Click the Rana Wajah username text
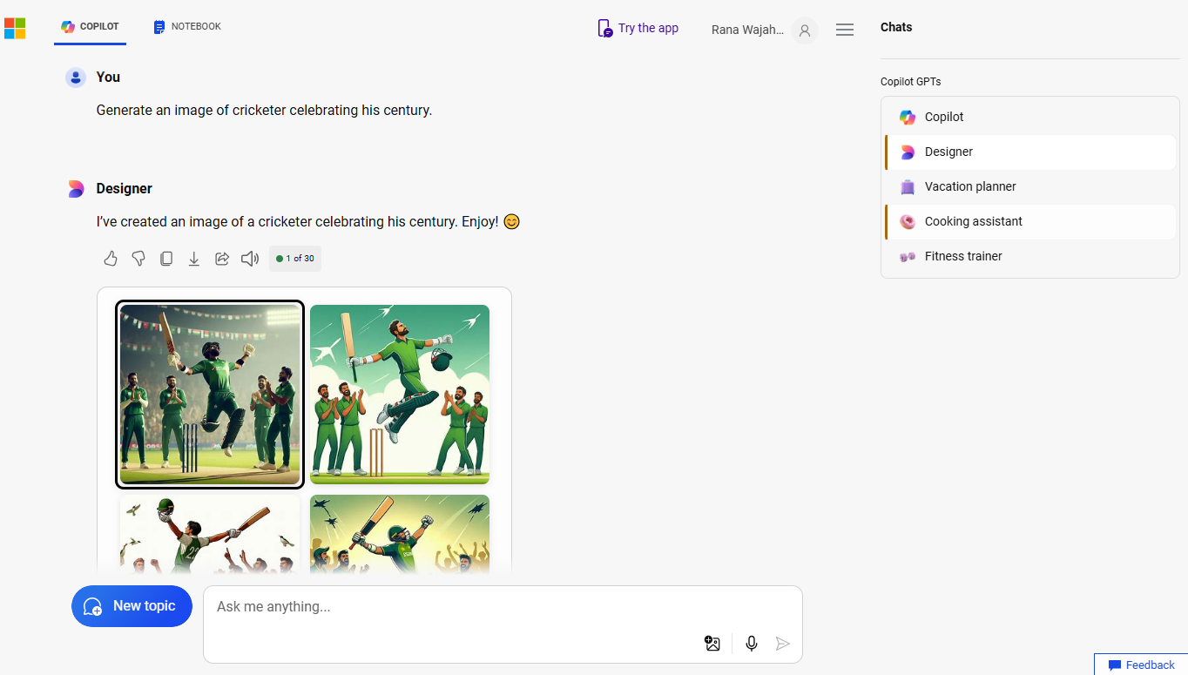 pyautogui.click(x=747, y=30)
